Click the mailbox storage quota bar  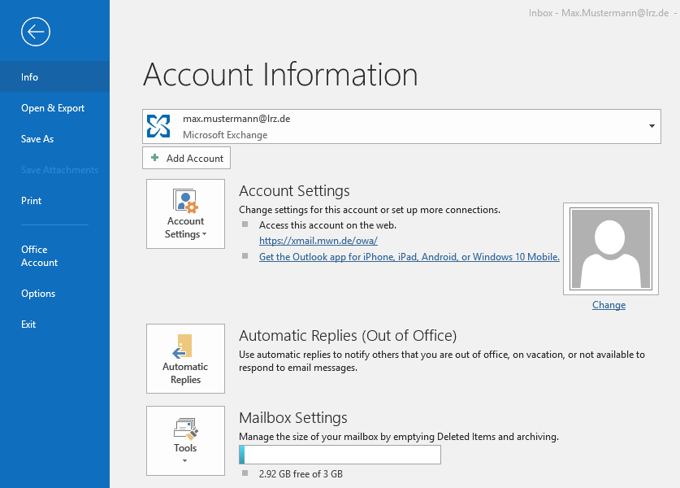click(340, 454)
